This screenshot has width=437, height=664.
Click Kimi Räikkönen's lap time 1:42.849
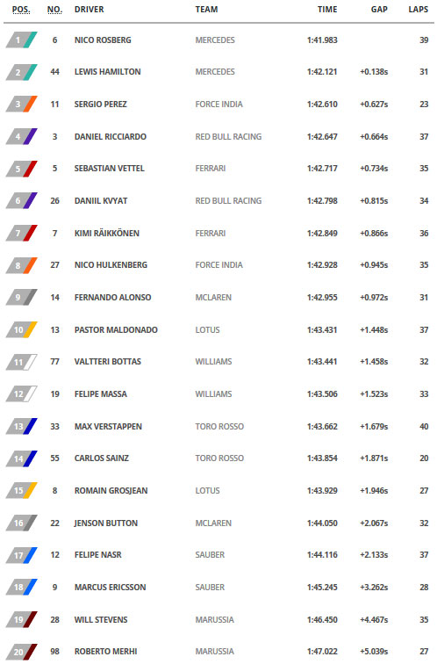pos(322,233)
